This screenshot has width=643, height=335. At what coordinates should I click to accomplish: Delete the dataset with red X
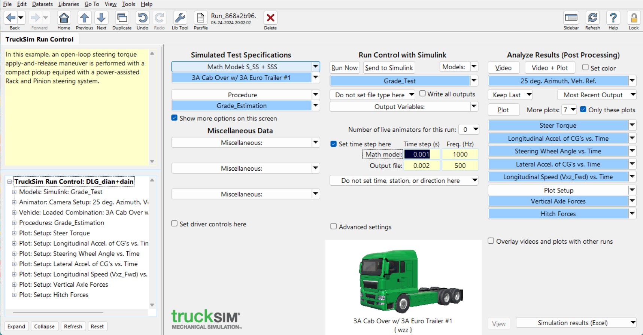tap(270, 18)
